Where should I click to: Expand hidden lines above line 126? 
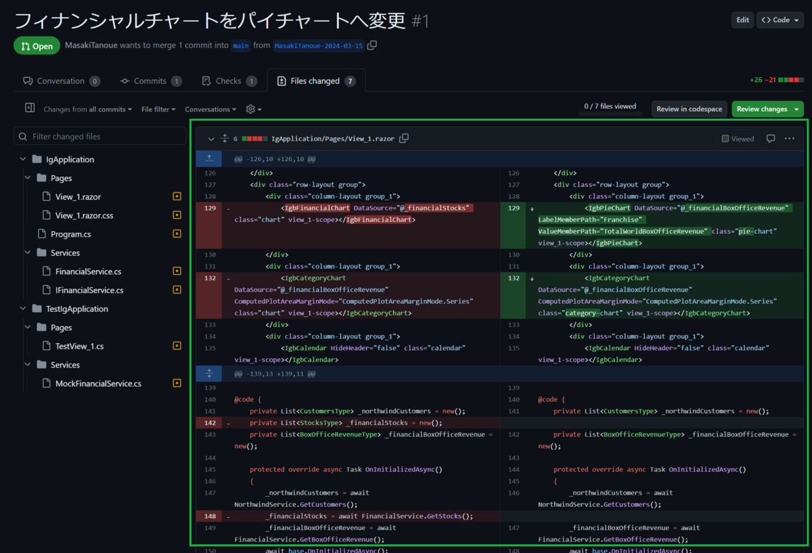209,158
